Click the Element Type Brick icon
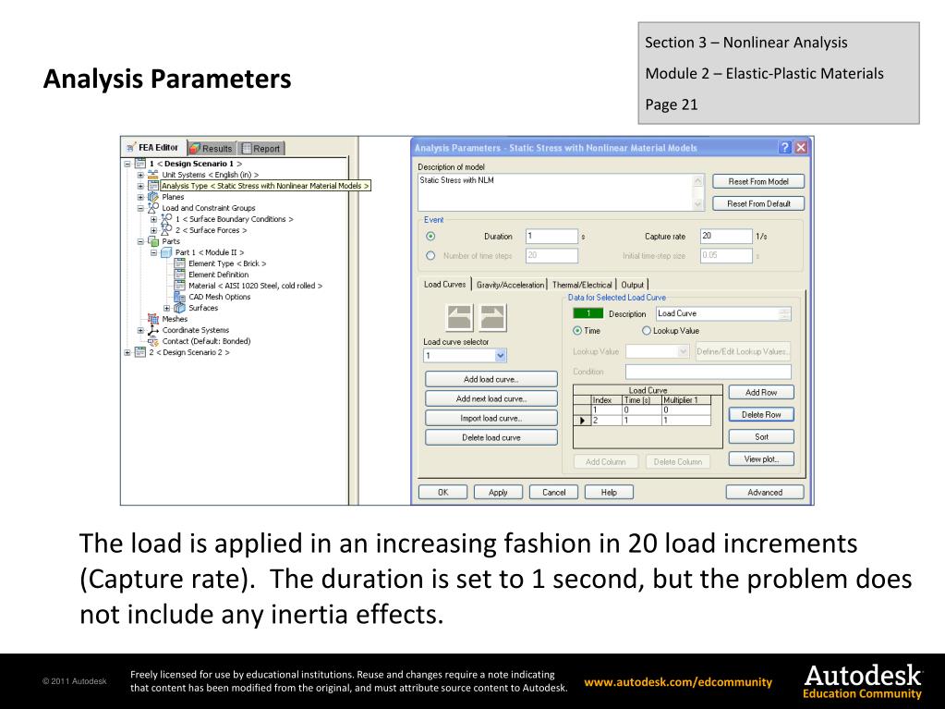 179,263
